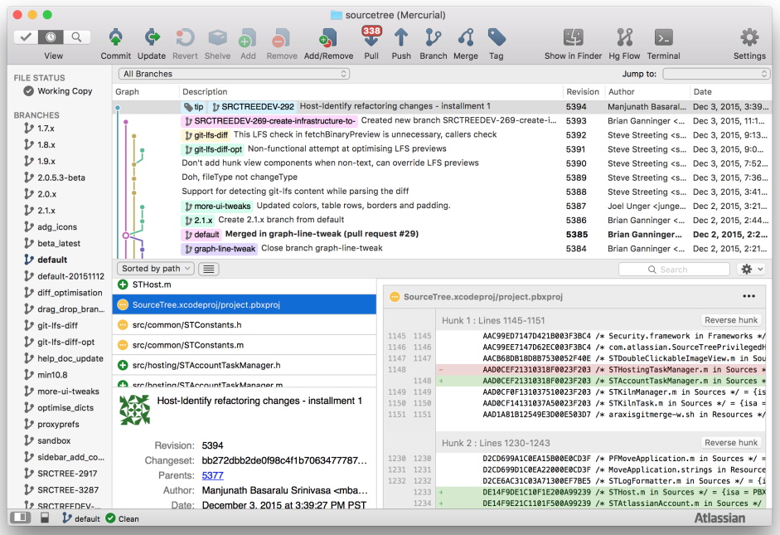Open the Sorted by path dropdown
780x535 pixels.
coord(156,269)
